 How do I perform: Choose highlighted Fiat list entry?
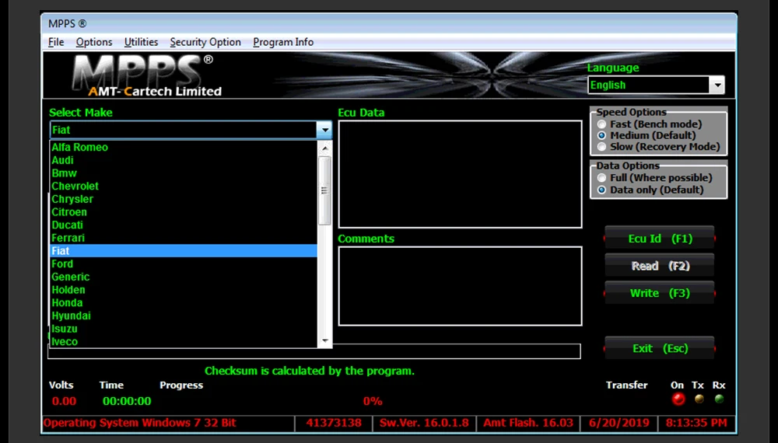coord(184,251)
